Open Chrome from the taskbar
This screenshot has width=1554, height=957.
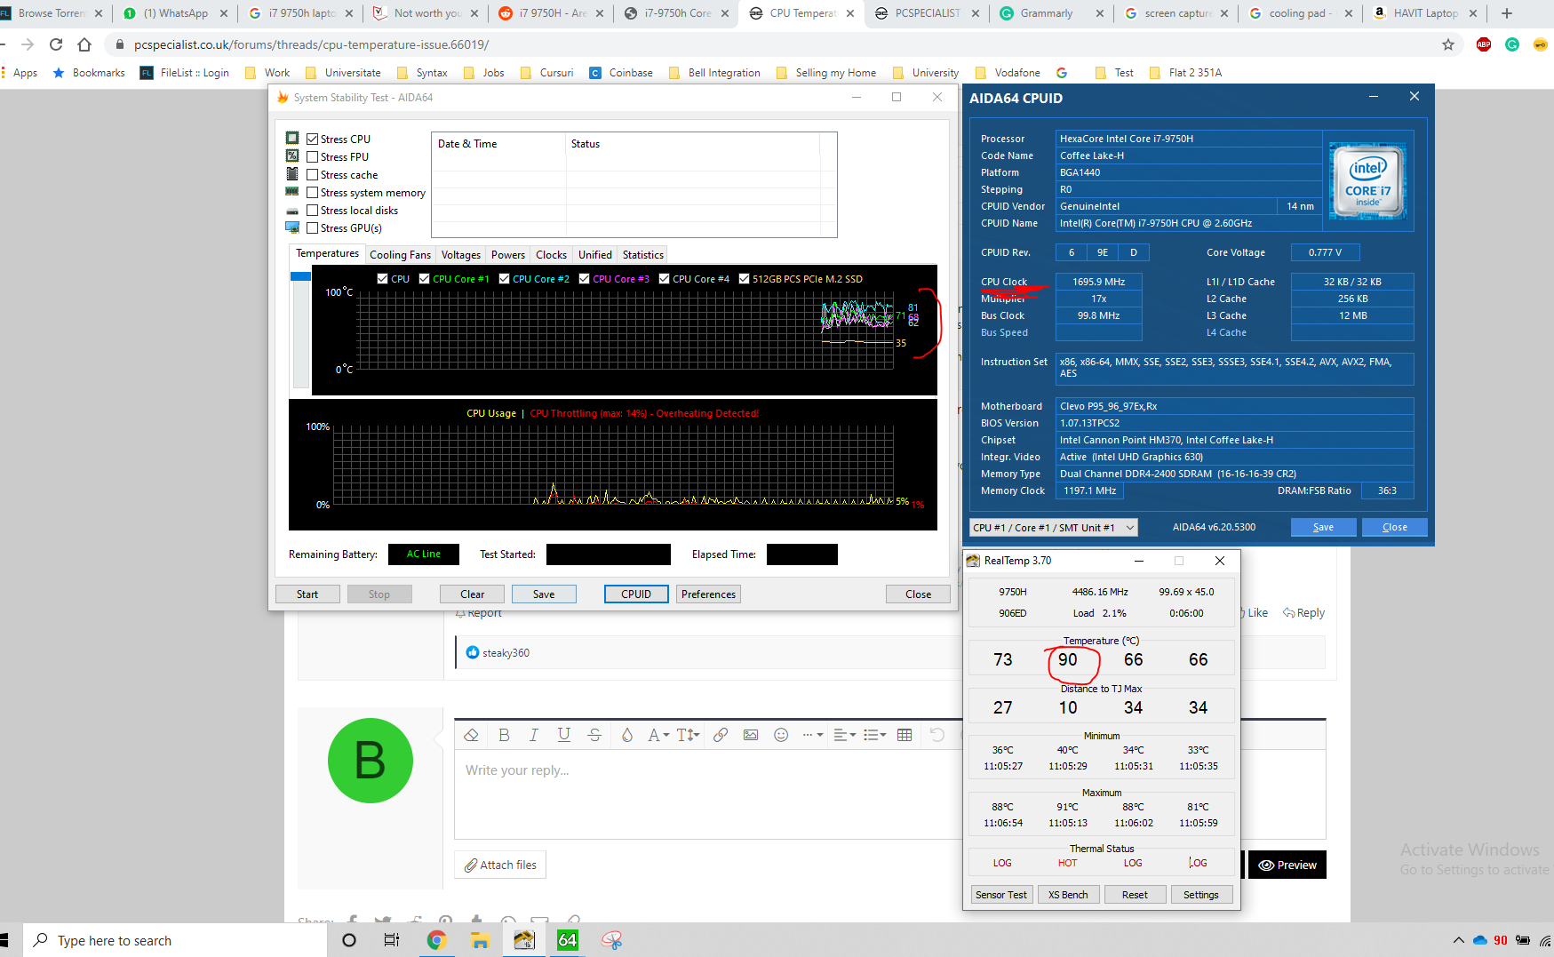pyautogui.click(x=436, y=940)
